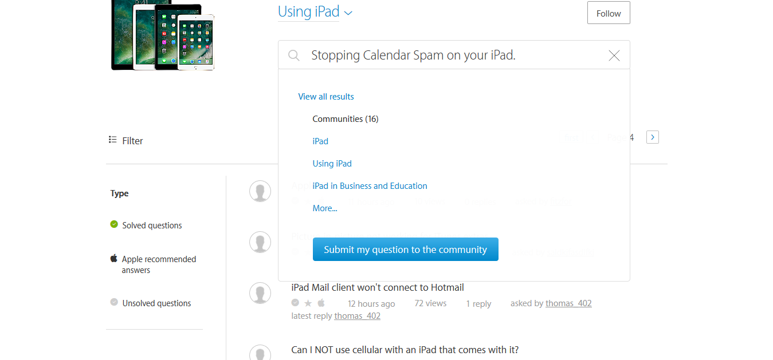Click the star icon under Hotmail question
The height and width of the screenshot is (360, 773).
(x=308, y=303)
